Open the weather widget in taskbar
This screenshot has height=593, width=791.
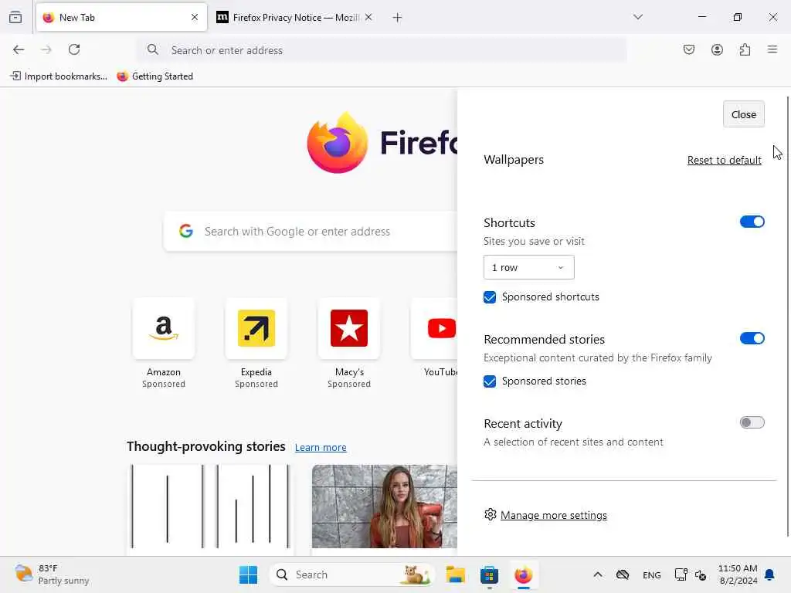52,574
